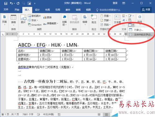Click the first-line indent marker on the ruler
Image resolution: width=155 pixels, height=117 pixels.
18,33
